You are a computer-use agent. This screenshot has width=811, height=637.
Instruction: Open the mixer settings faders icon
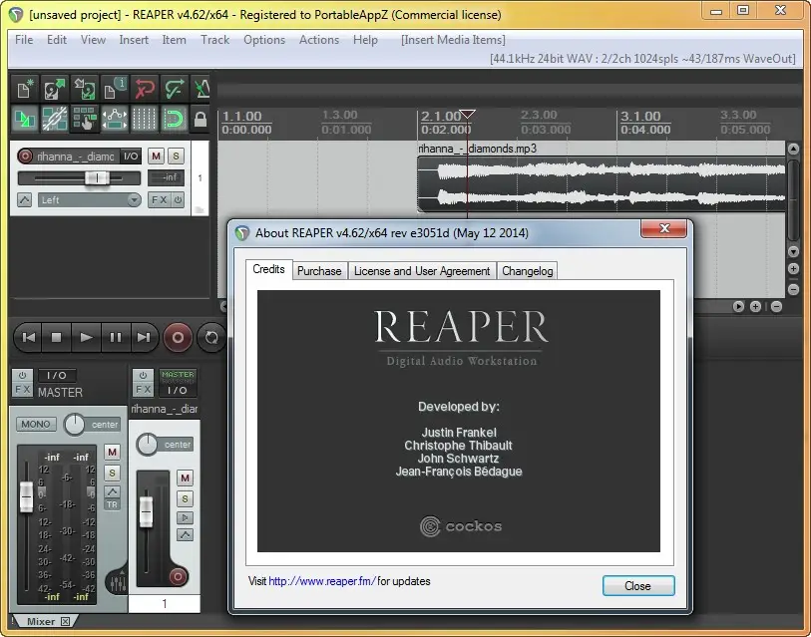click(x=117, y=582)
